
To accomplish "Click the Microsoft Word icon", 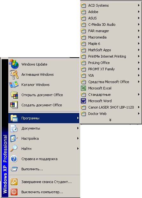I will pyautogui.click(x=83, y=101).
